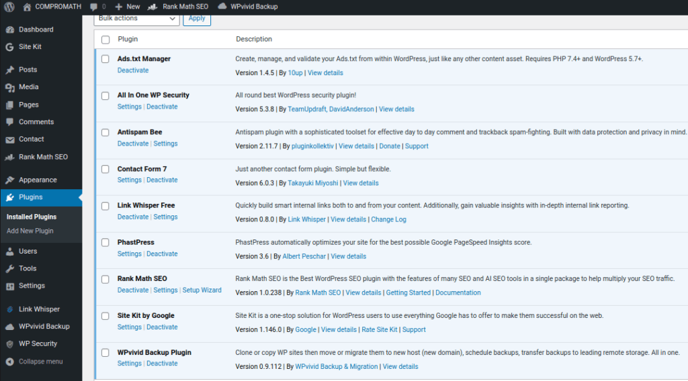Screen dimensions: 688x381
Task: Check the Contact Form 7 checkbox
Action: click(105, 169)
